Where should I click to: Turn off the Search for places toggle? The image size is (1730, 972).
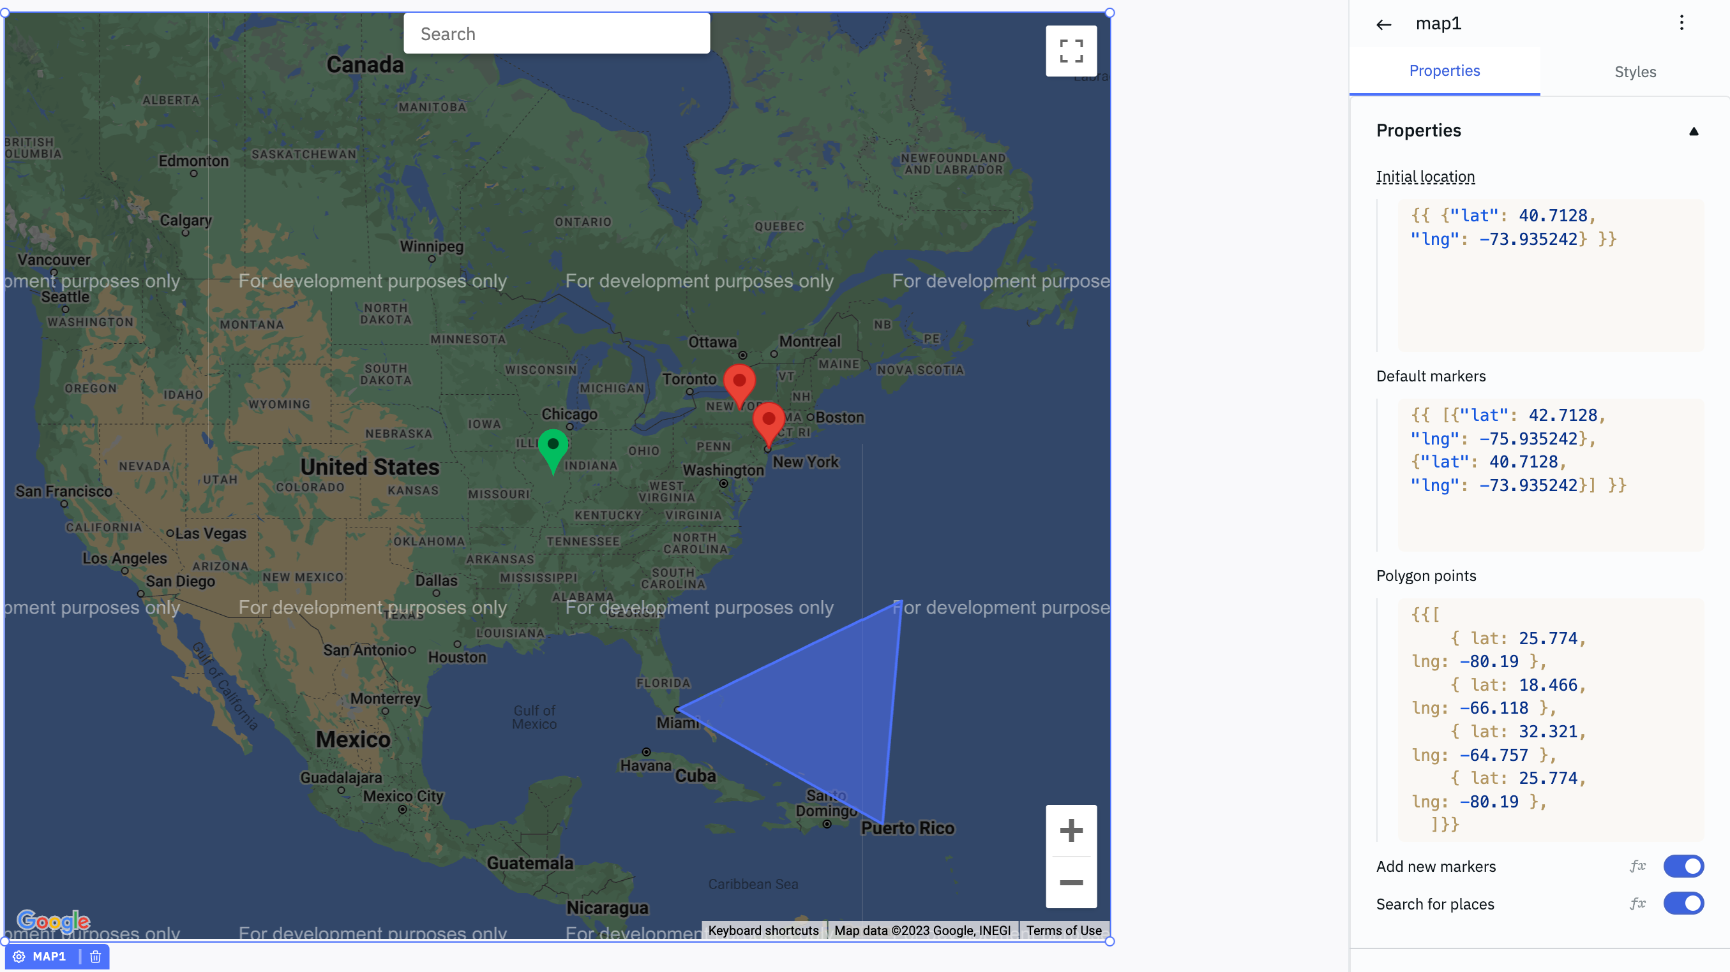tap(1683, 904)
